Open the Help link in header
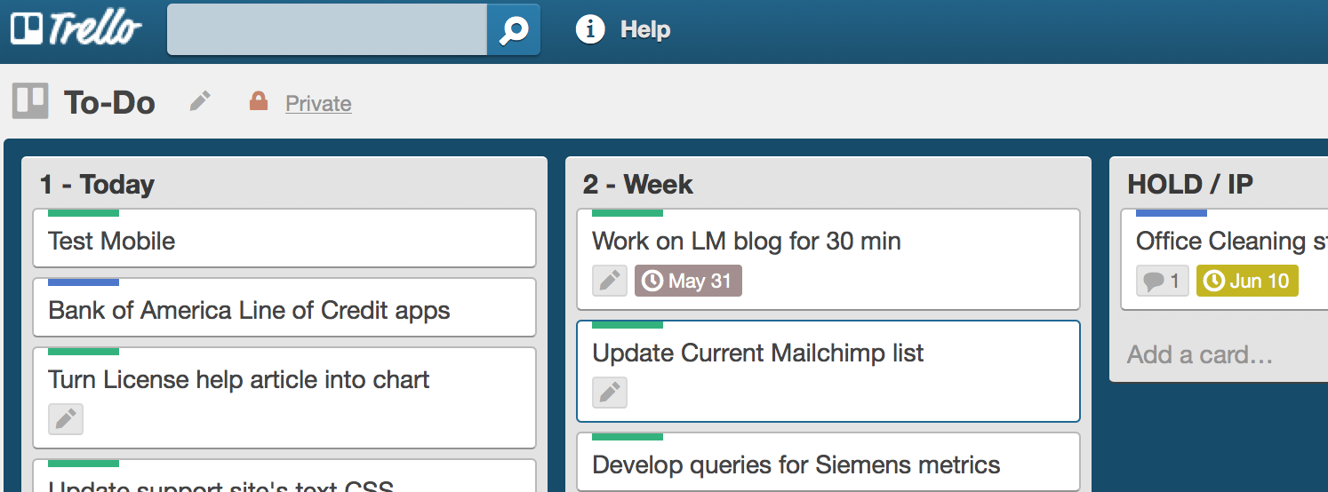This screenshot has width=1328, height=492. [x=645, y=29]
